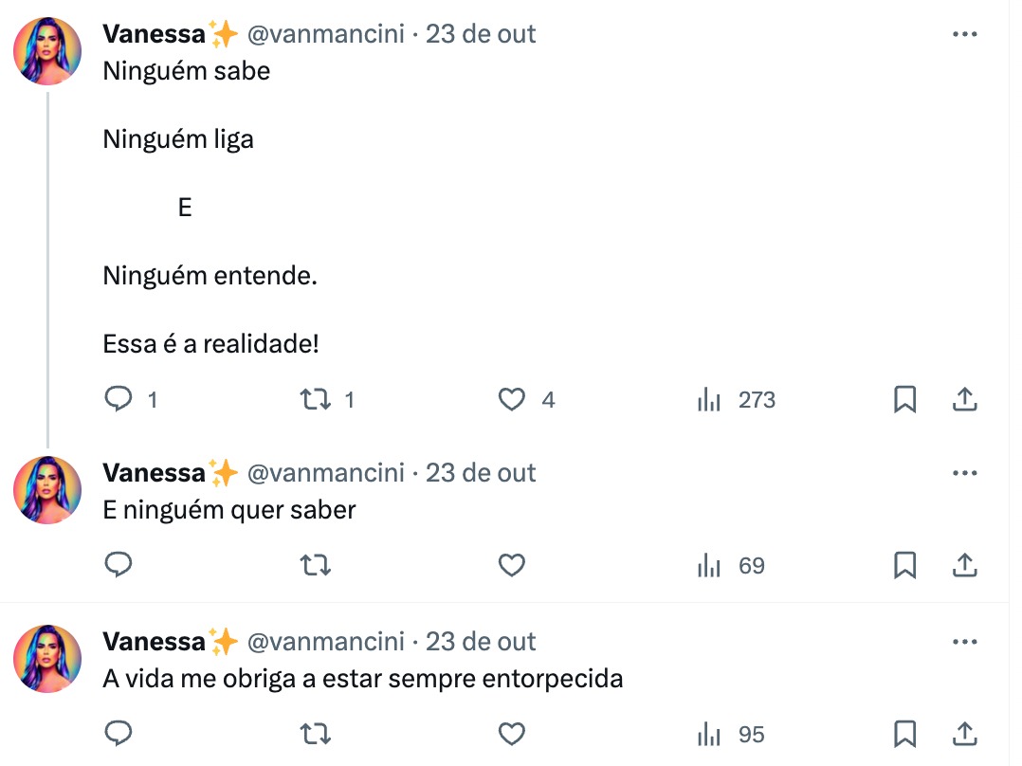Bookmark the 'Ninguém sabe' tweet
Image resolution: width=1022 pixels, height=766 pixels.
coord(904,400)
